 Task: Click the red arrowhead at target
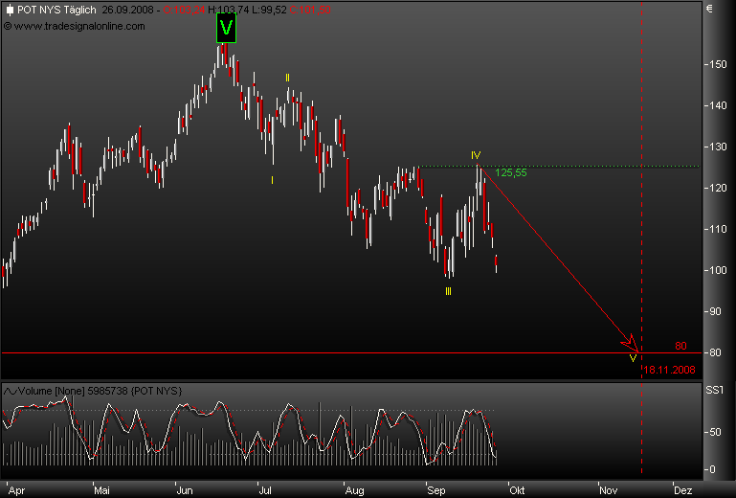pos(631,344)
